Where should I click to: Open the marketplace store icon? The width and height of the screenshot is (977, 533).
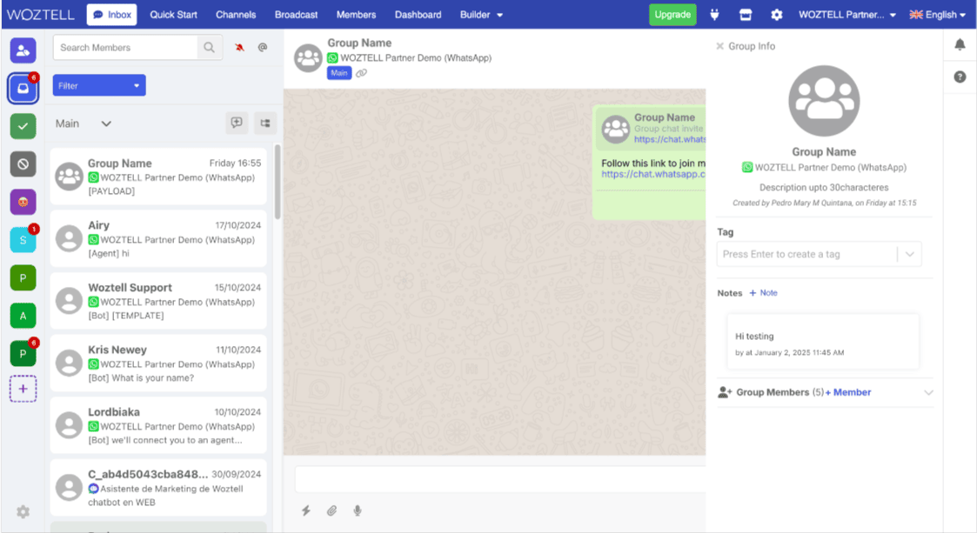pos(746,15)
